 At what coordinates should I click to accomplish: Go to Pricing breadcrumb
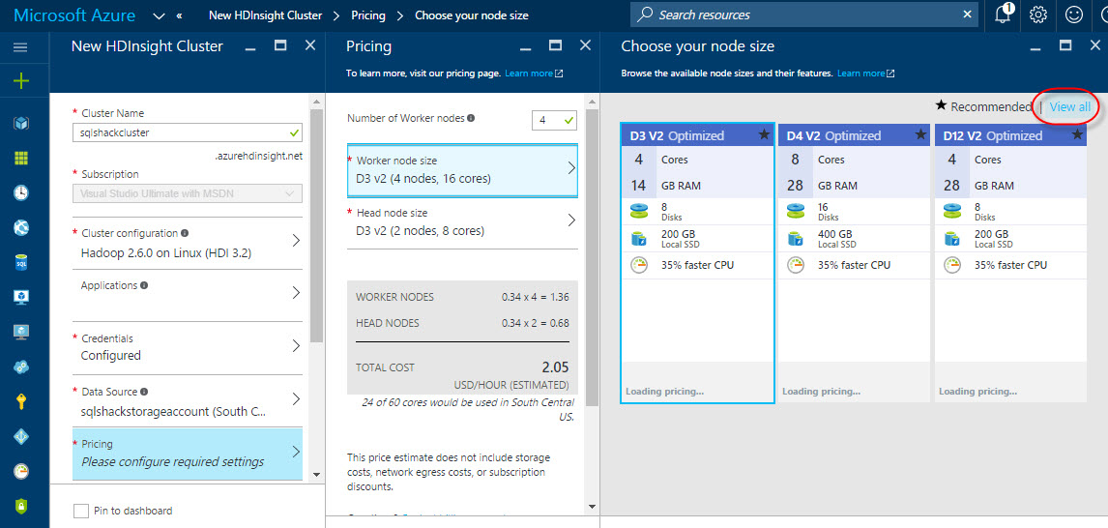point(369,15)
